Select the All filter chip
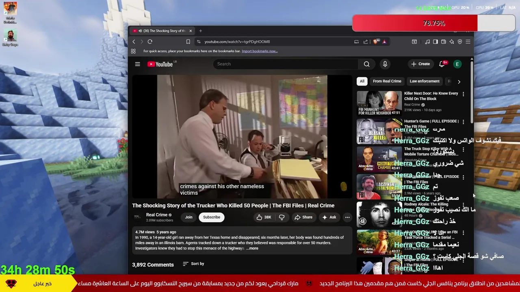 362,81
